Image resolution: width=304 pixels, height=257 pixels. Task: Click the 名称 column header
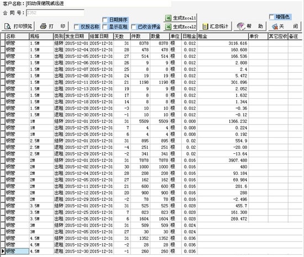[17, 36]
